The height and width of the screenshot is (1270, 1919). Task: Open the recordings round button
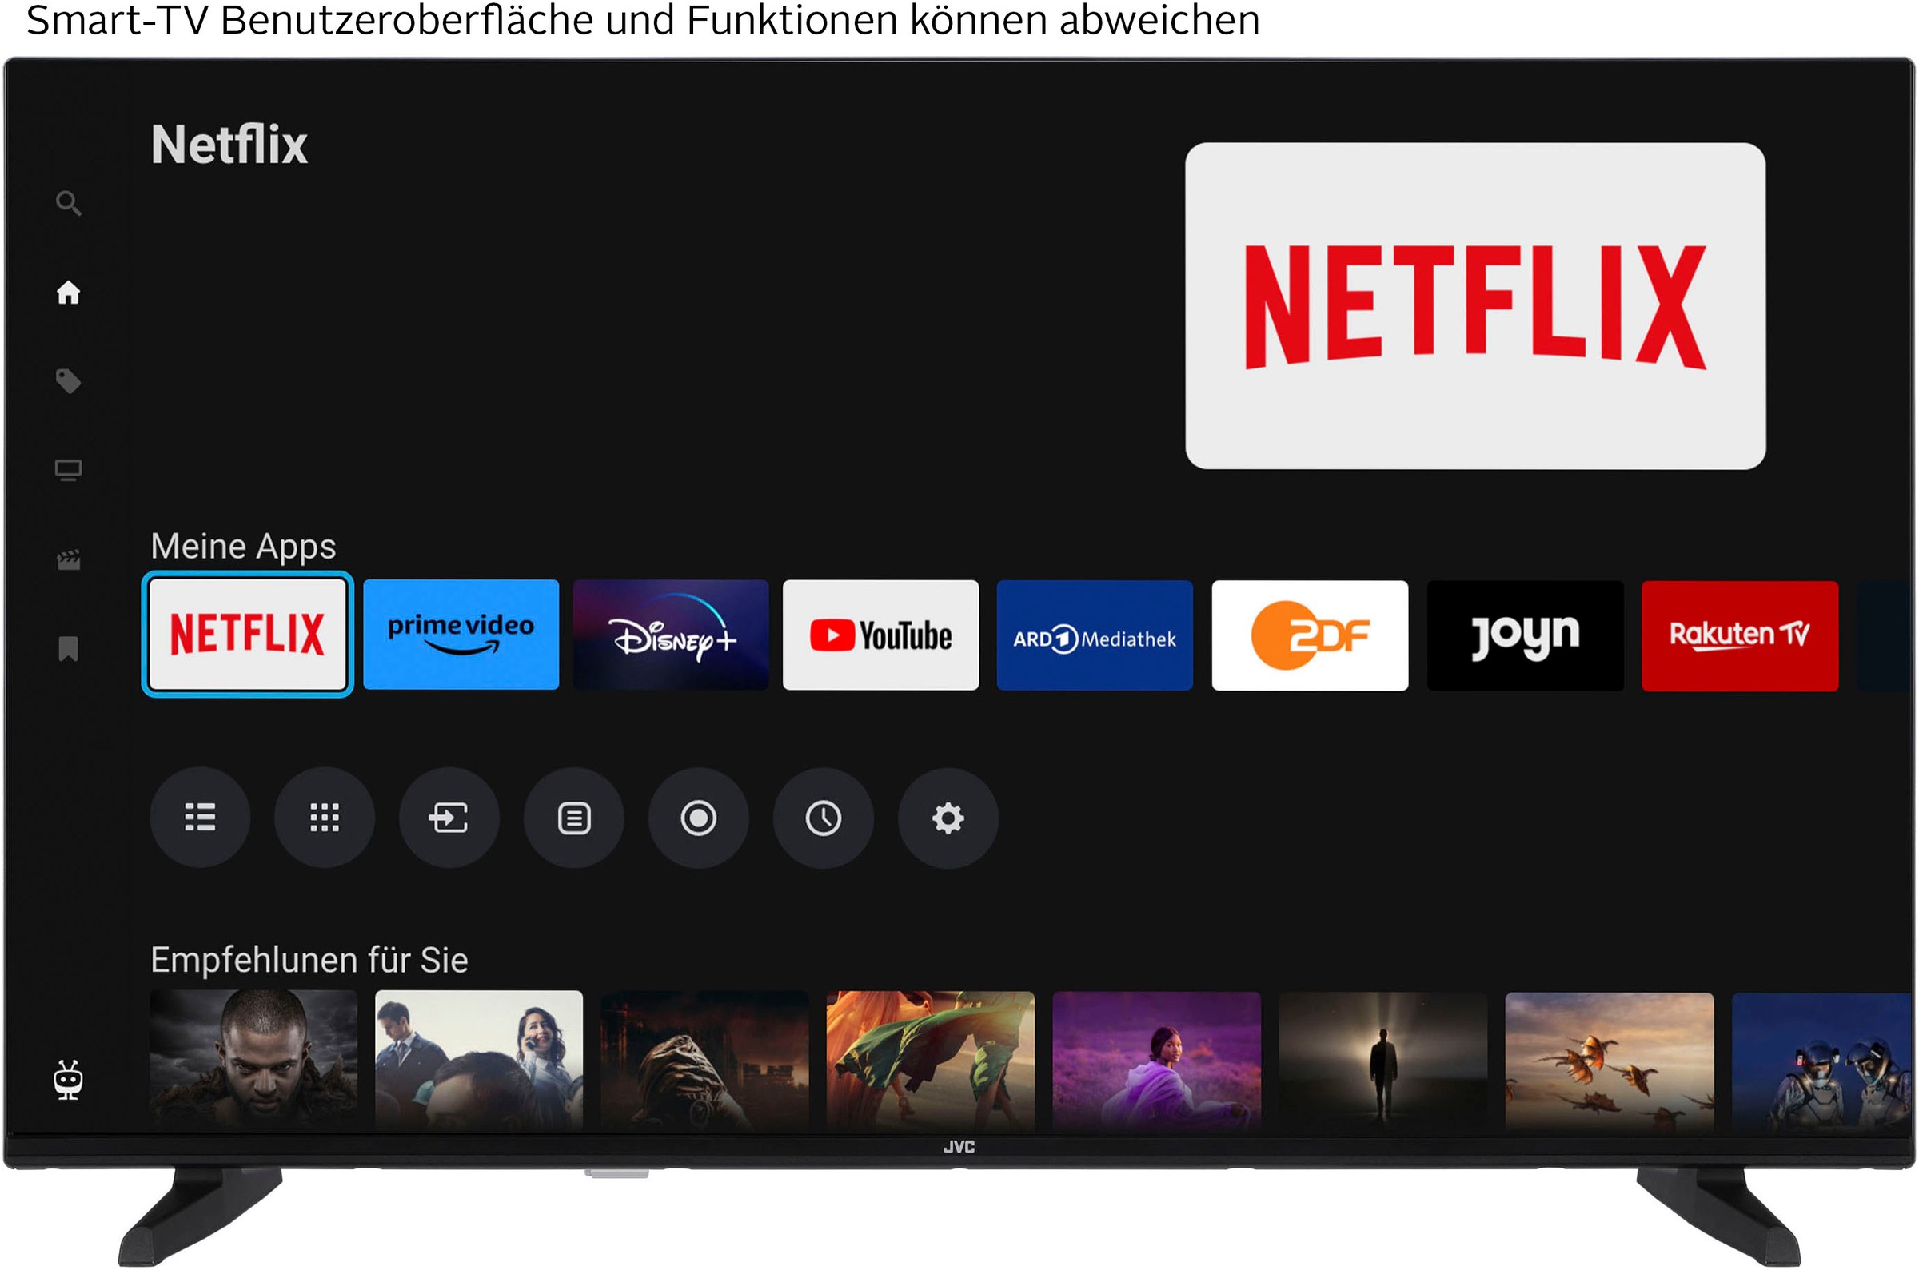tap(699, 818)
